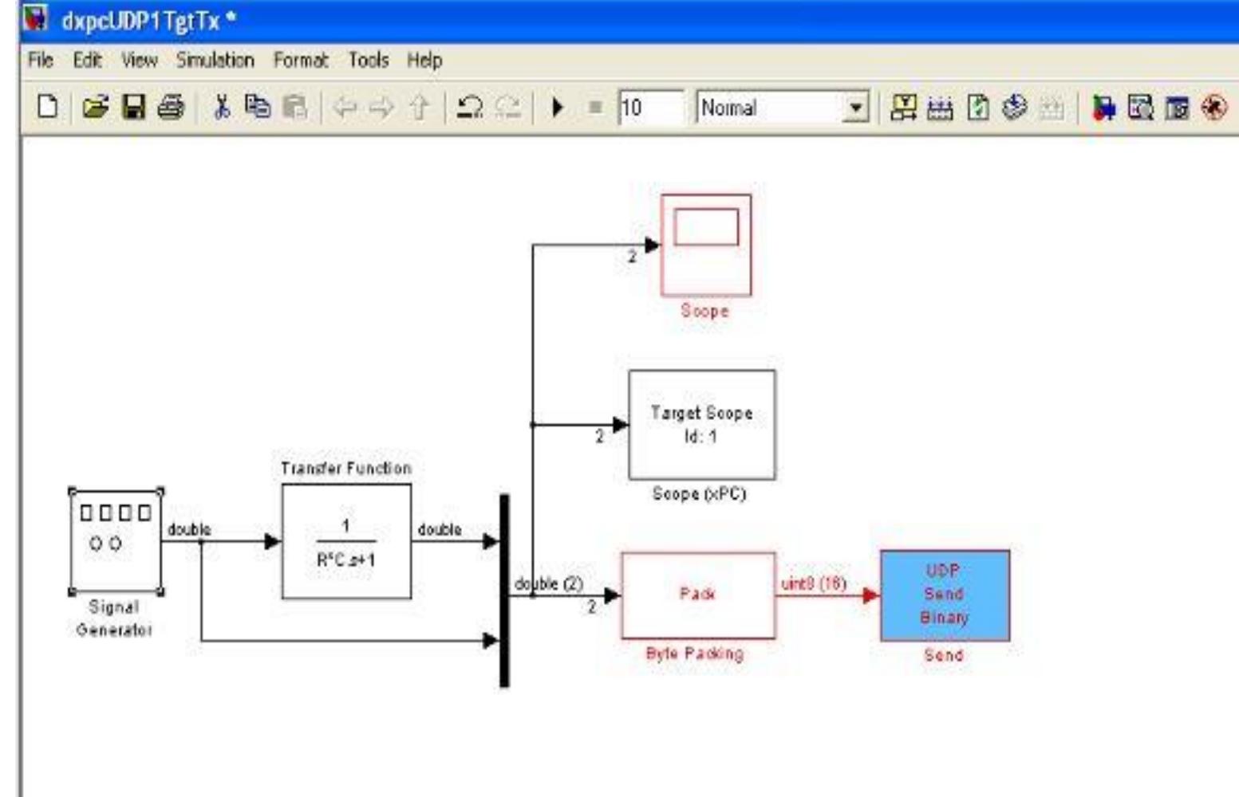Select the Byte Packing block
Viewport: 1239px width, 797px height.
[x=698, y=594]
